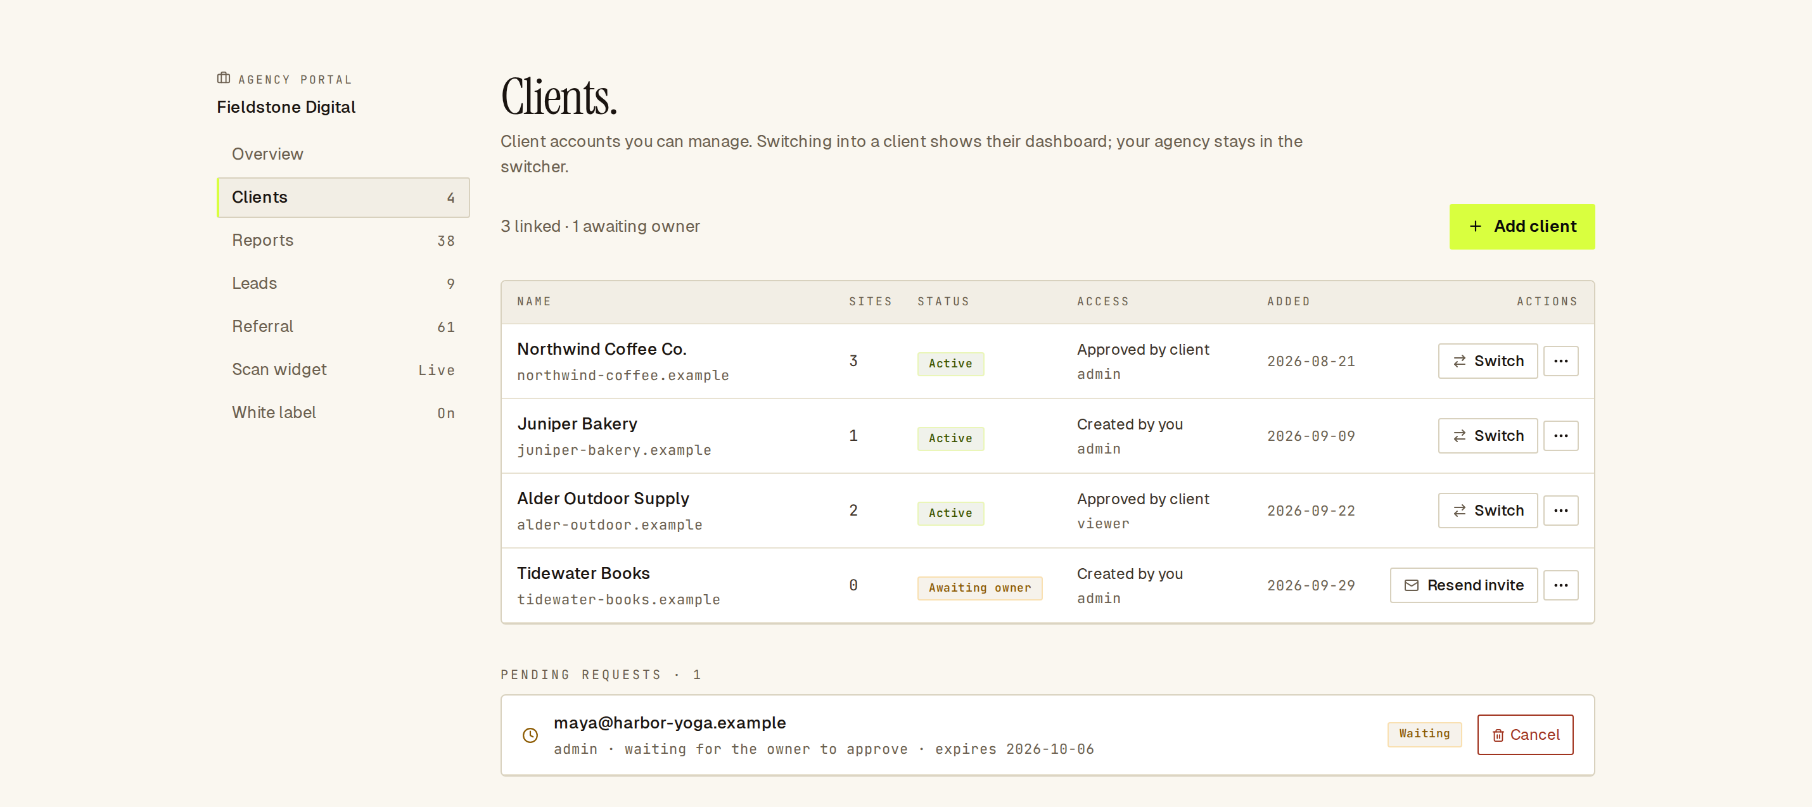The image size is (1812, 807).
Task: Click the Added column header
Action: (1289, 301)
